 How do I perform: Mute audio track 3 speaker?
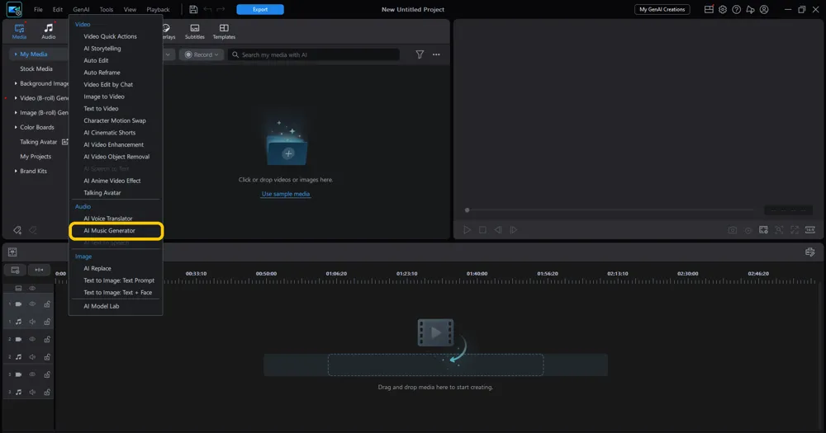32,392
